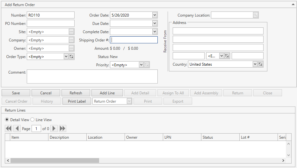Image resolution: width=297 pixels, height=168 pixels.
Task: Expand the Country dropdown list
Action: [255, 64]
